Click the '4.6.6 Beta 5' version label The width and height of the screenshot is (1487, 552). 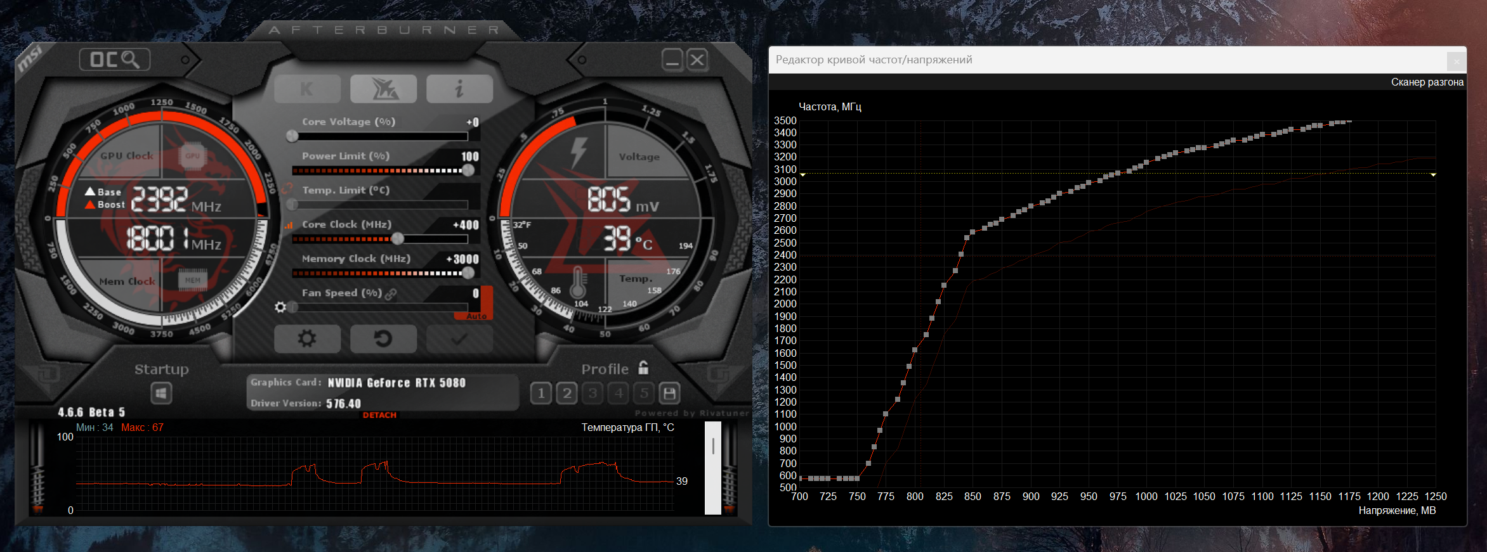[x=91, y=413]
